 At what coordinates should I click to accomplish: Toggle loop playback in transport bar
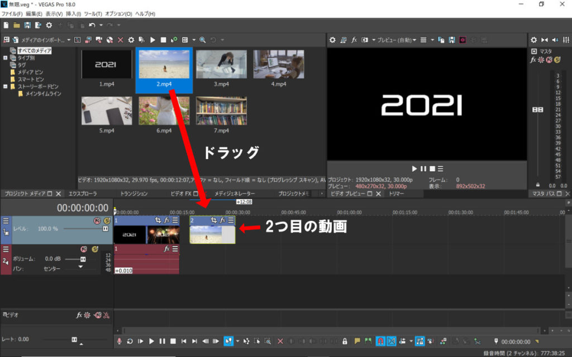(x=130, y=341)
